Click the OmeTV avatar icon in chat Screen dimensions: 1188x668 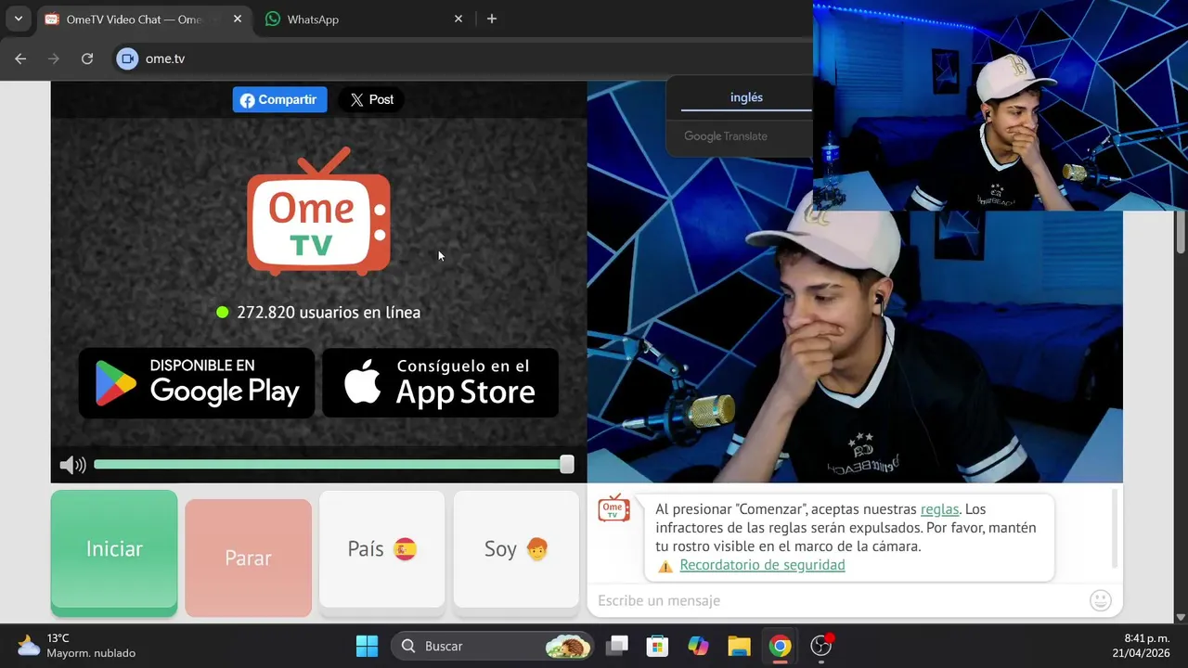pyautogui.click(x=613, y=508)
